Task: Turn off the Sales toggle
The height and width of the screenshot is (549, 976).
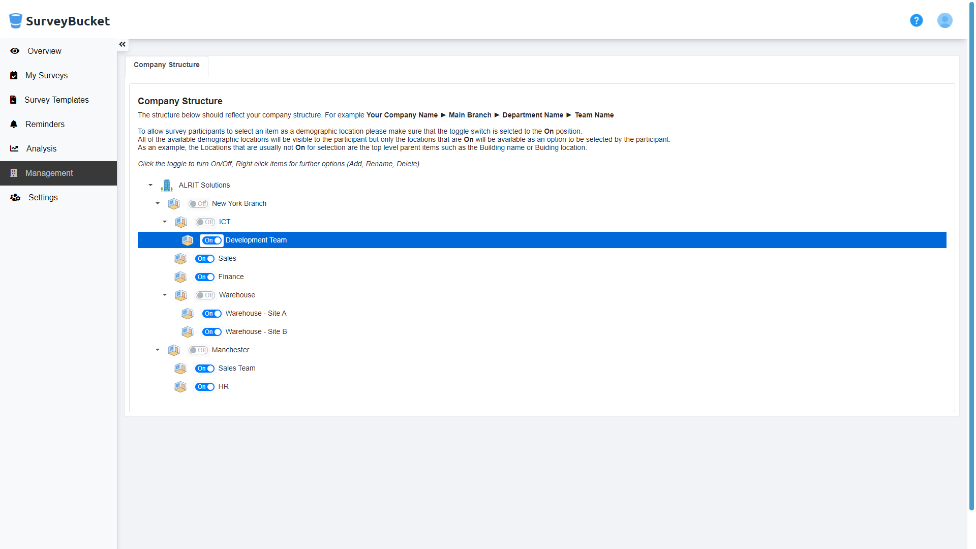Action: [x=205, y=259]
